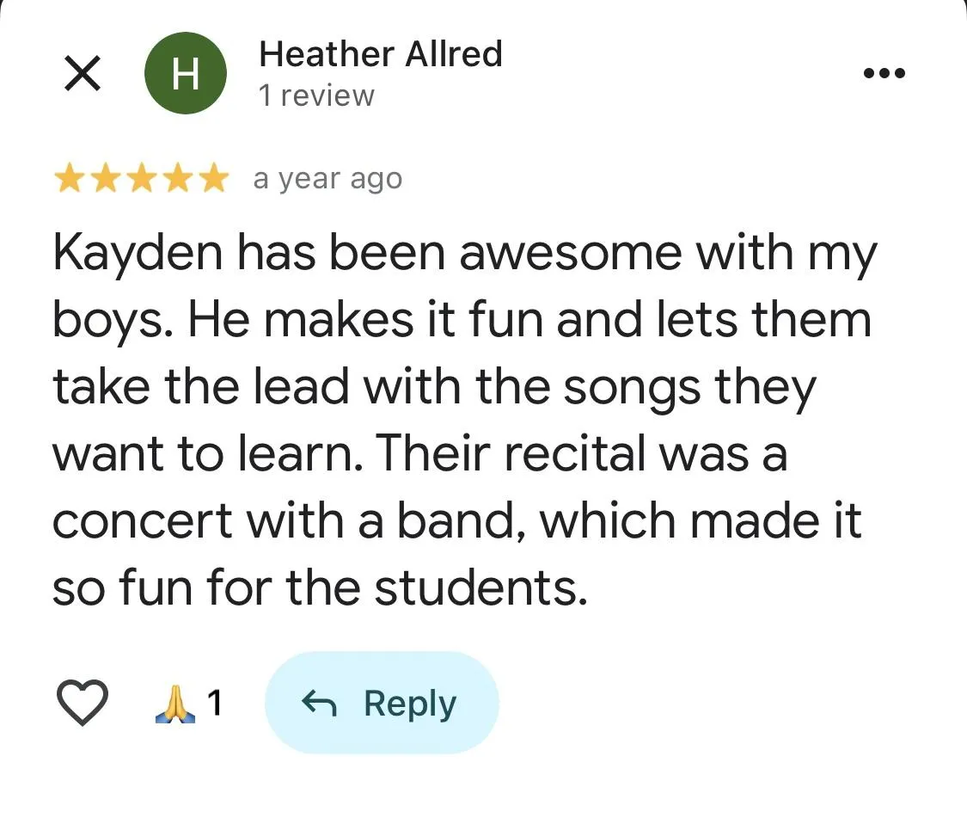Select the praying hands emoji reaction
967x830 pixels.
[x=175, y=704]
